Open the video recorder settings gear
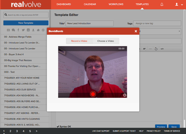Screen dimensions: 186x134 (125, 95)
